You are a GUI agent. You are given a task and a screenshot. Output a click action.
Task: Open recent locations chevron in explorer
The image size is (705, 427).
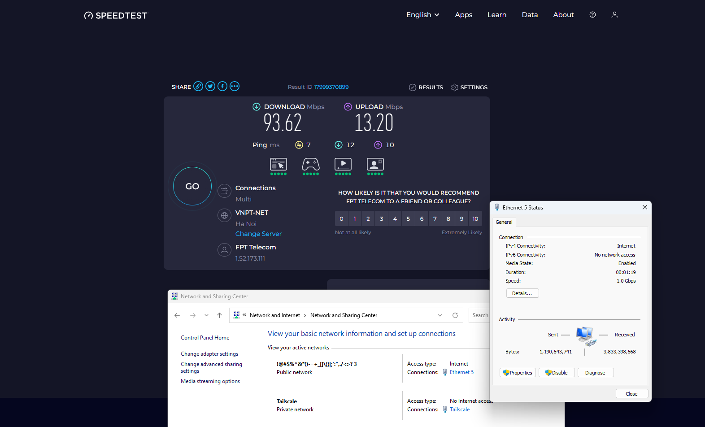206,315
